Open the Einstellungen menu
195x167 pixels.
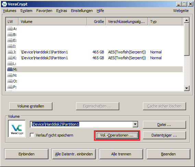point(82,11)
